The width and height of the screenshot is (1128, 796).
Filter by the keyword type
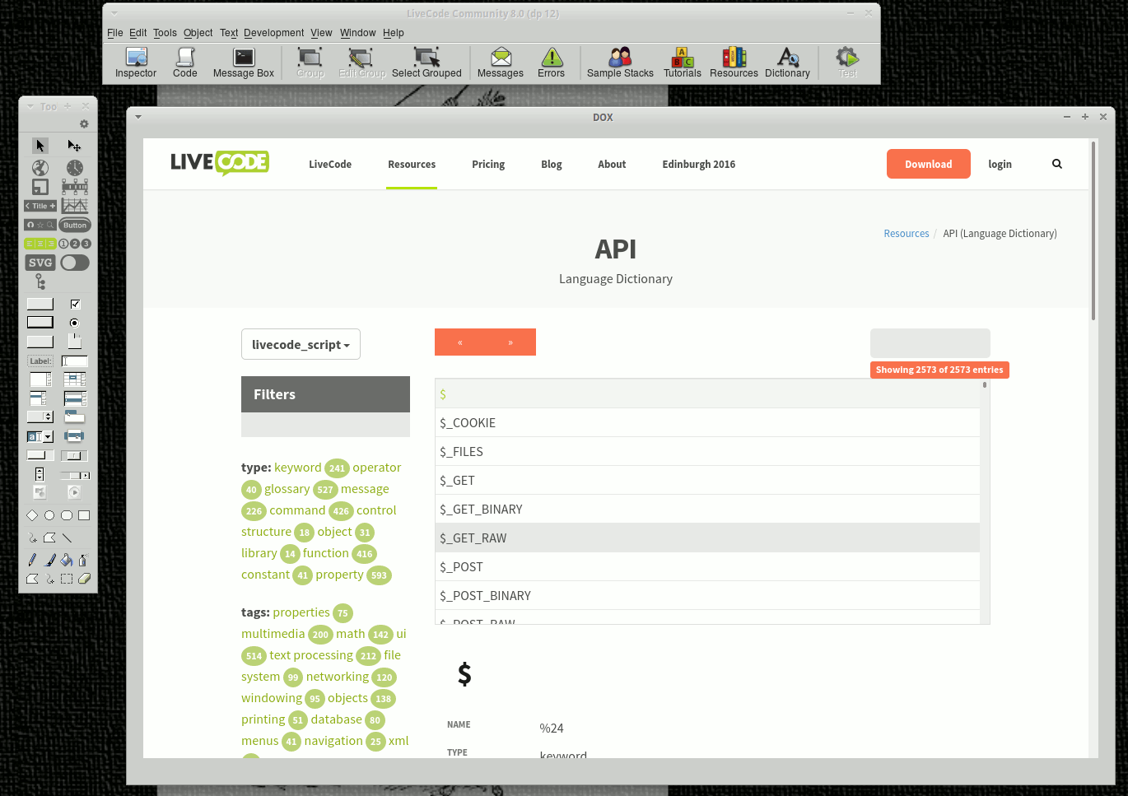pyautogui.click(x=298, y=468)
